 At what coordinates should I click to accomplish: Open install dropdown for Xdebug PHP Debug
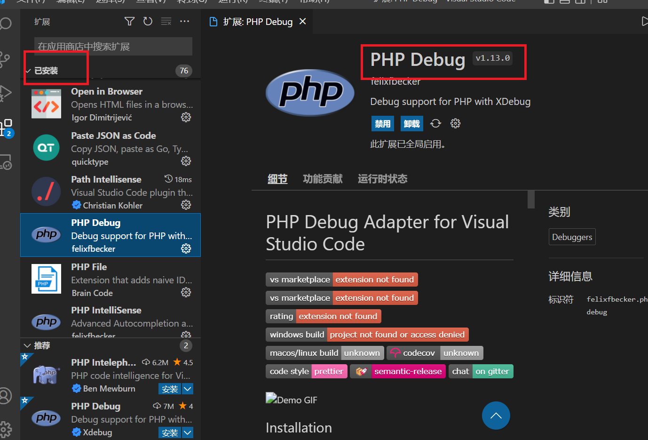pyautogui.click(x=188, y=432)
